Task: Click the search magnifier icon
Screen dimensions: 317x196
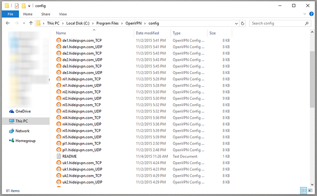Action: 307,23
